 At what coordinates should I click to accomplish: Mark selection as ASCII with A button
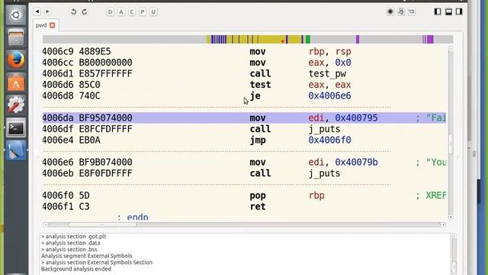click(121, 12)
